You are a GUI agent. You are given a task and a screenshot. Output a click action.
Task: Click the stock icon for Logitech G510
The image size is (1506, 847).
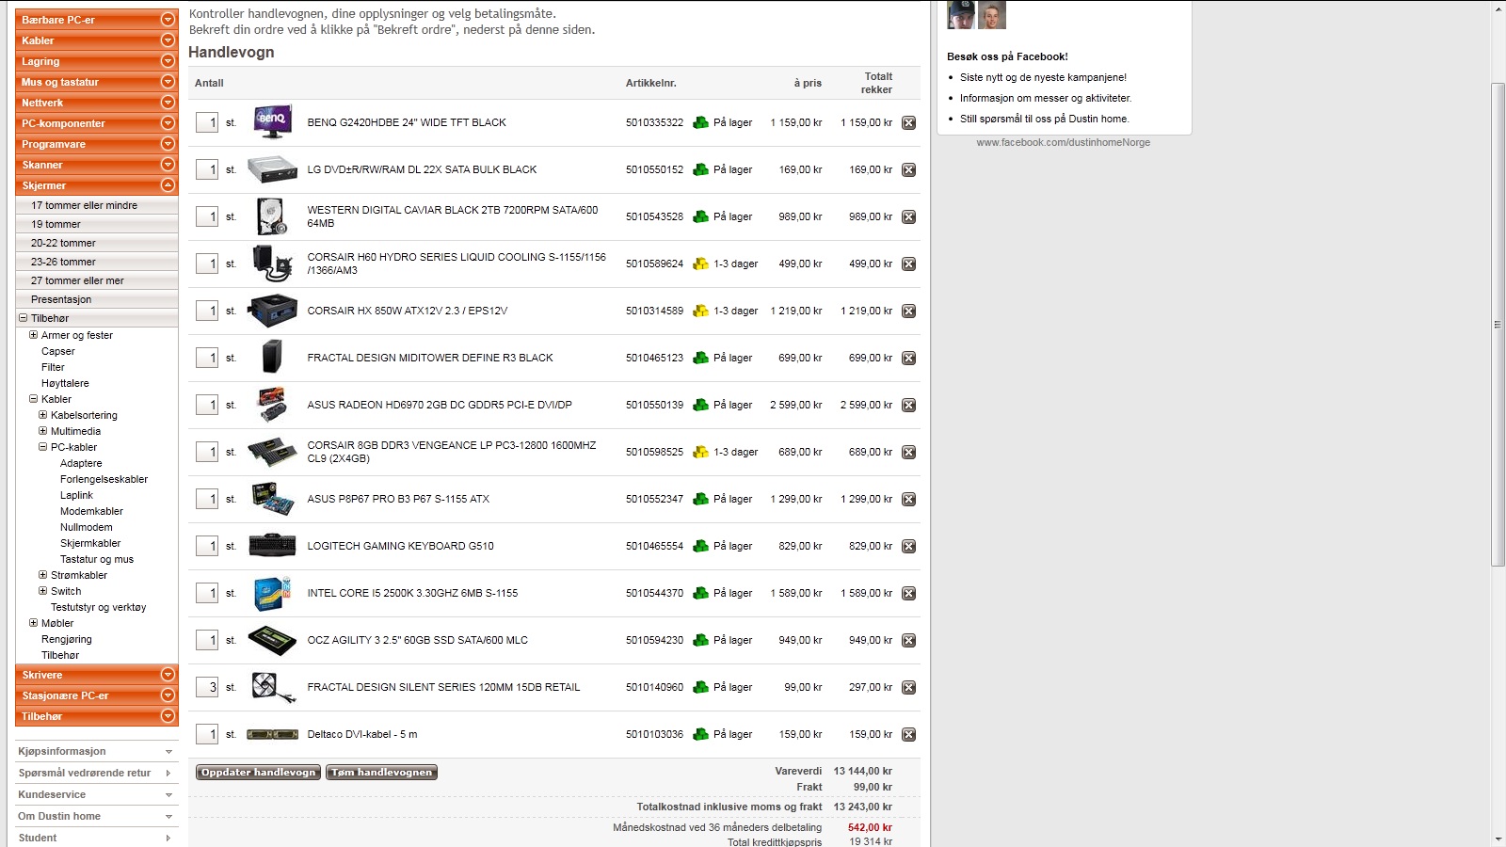click(700, 546)
